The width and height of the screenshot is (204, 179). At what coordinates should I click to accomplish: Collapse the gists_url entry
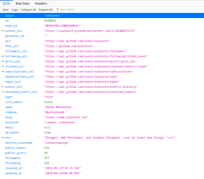(3, 61)
